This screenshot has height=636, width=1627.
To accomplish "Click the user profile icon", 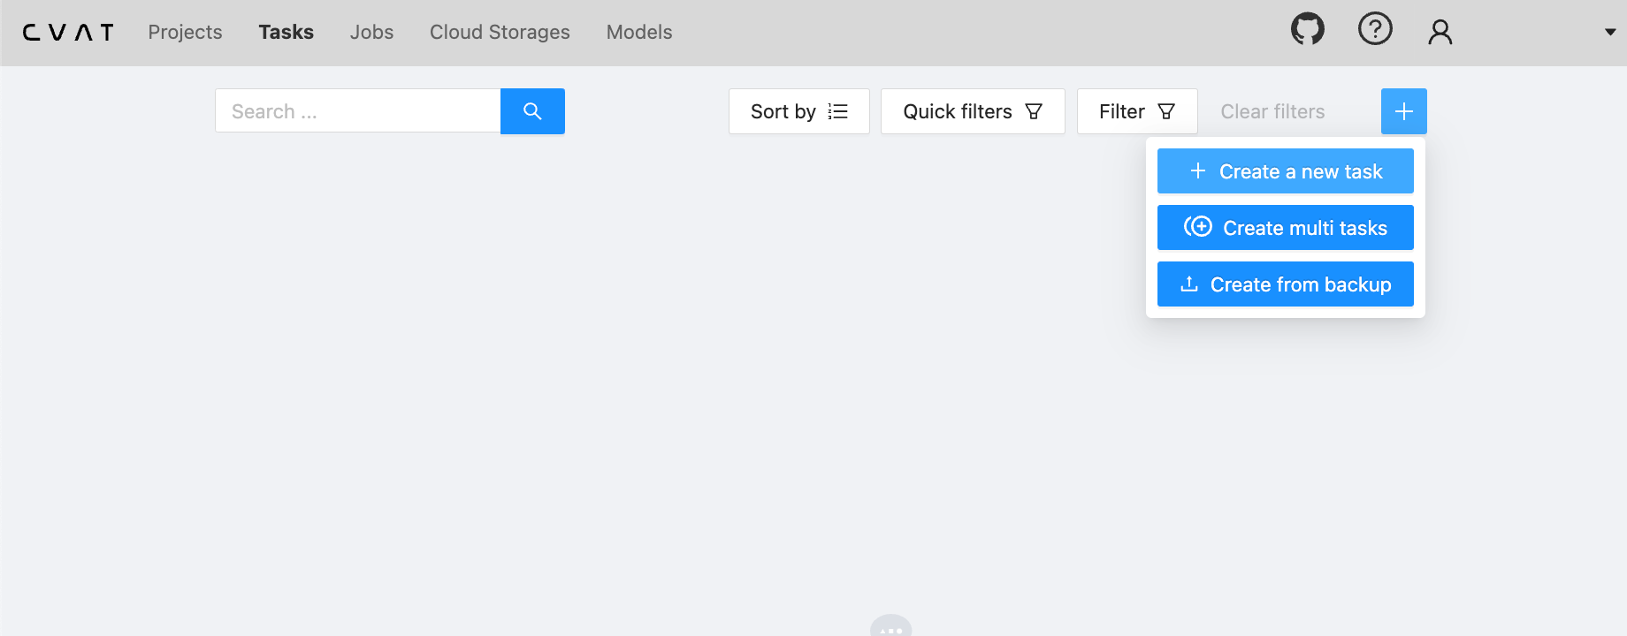I will [1440, 32].
